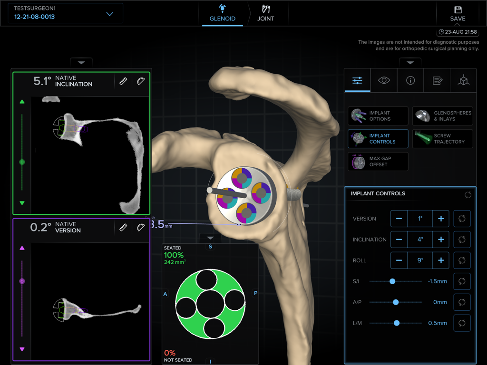The height and width of the screenshot is (365, 487).
Task: Select the Glenospheres & Inlays tool
Action: coord(442,115)
